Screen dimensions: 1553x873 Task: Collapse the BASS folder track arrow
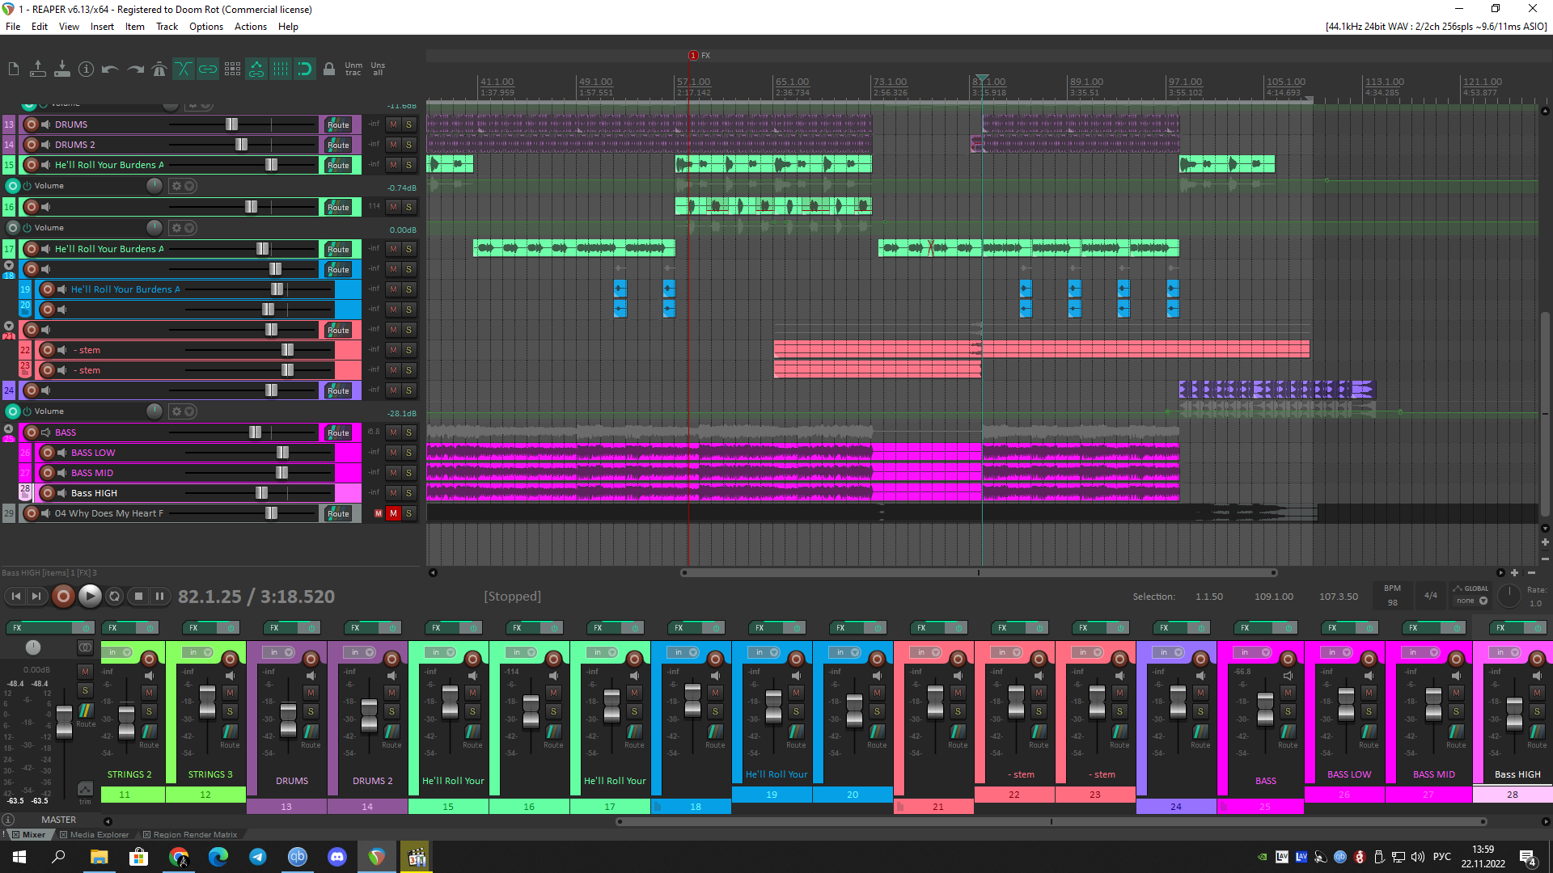9,429
